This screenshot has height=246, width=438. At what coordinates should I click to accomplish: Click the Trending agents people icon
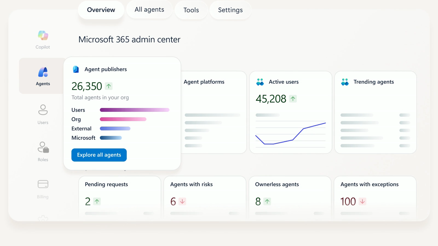345,81
